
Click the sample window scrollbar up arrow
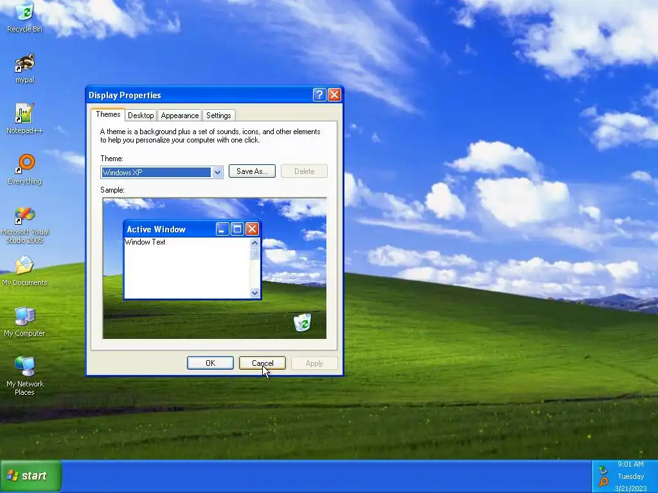(254, 243)
